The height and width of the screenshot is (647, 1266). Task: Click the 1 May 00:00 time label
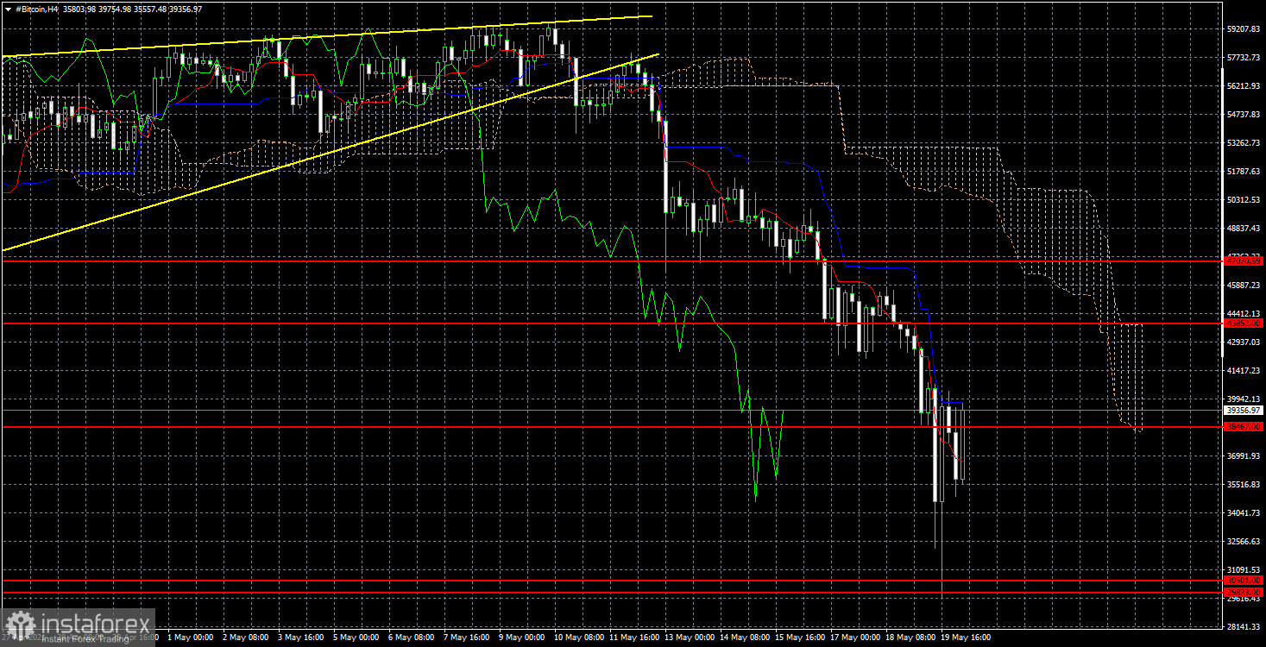[191, 638]
